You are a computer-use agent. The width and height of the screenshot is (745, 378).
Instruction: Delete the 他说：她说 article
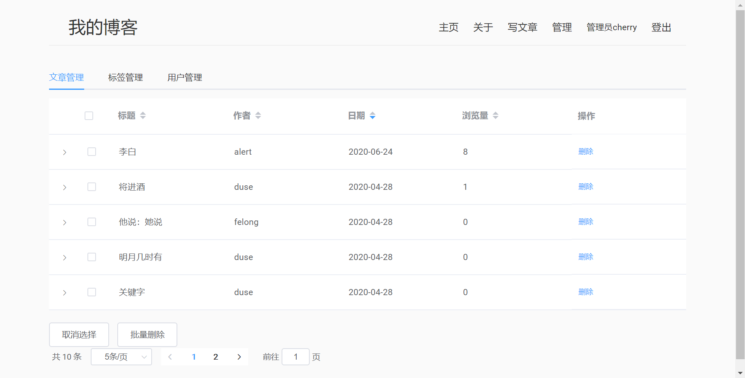coord(586,222)
